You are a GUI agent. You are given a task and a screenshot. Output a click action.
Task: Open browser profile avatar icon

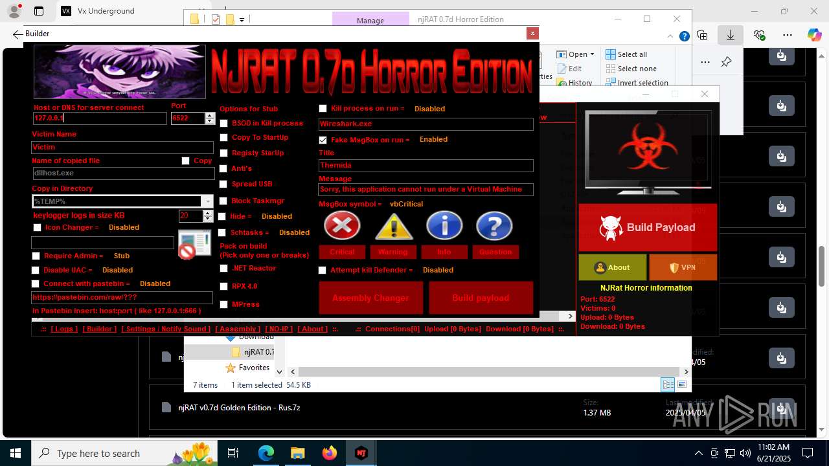click(x=14, y=11)
